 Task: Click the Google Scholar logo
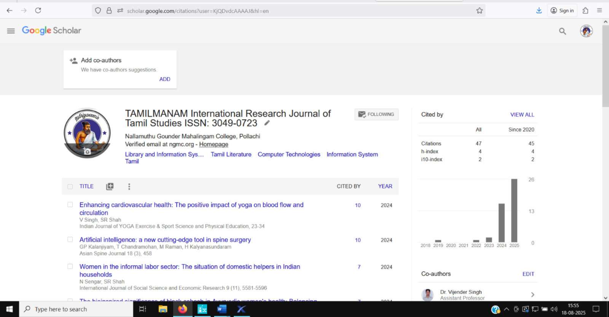click(51, 30)
